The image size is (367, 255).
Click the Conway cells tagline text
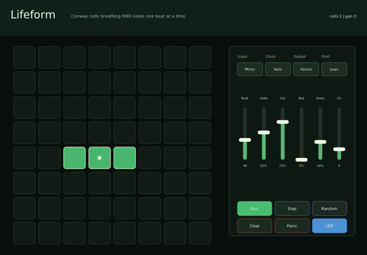pos(128,16)
